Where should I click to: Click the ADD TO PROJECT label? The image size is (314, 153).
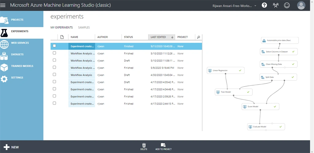click(x=163, y=149)
